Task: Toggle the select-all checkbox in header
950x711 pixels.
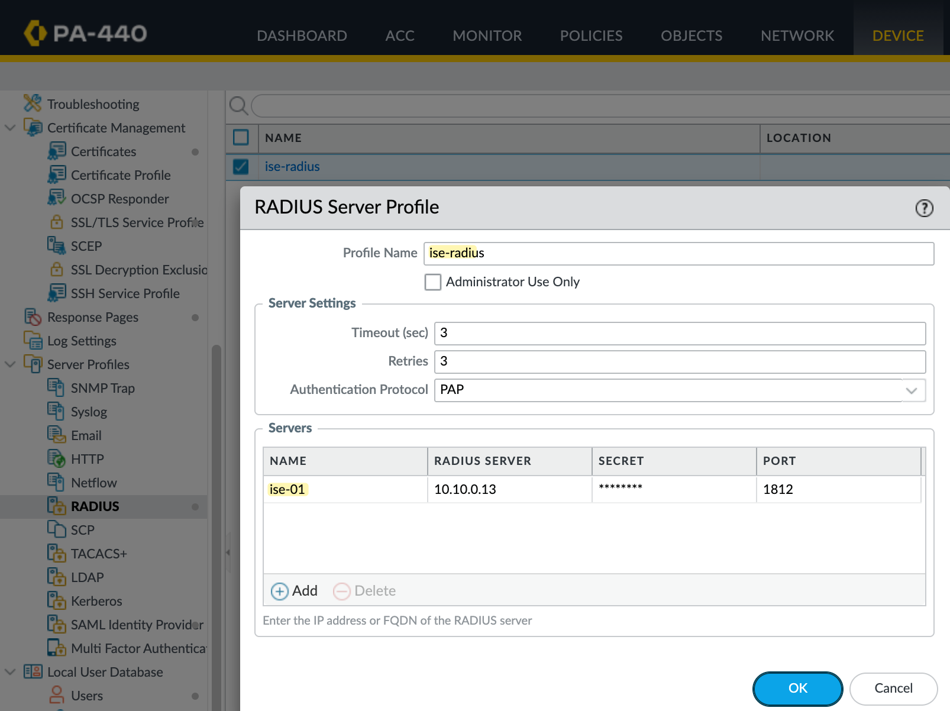Action: 241,137
